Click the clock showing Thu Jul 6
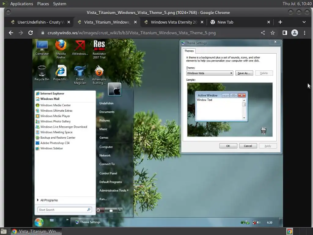 [297, 4]
